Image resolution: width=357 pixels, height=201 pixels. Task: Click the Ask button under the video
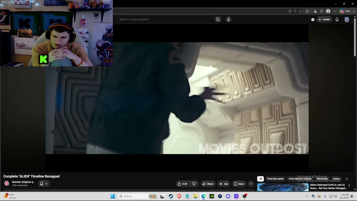pyautogui.click(x=224, y=184)
